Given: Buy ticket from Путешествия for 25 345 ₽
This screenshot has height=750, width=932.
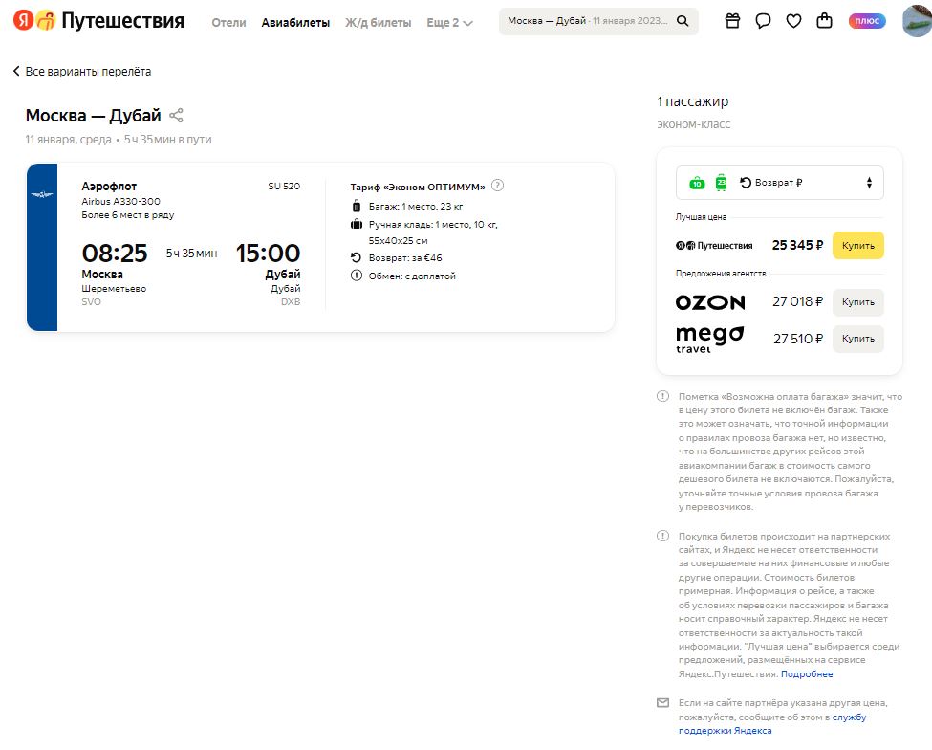Looking at the screenshot, I should [857, 246].
